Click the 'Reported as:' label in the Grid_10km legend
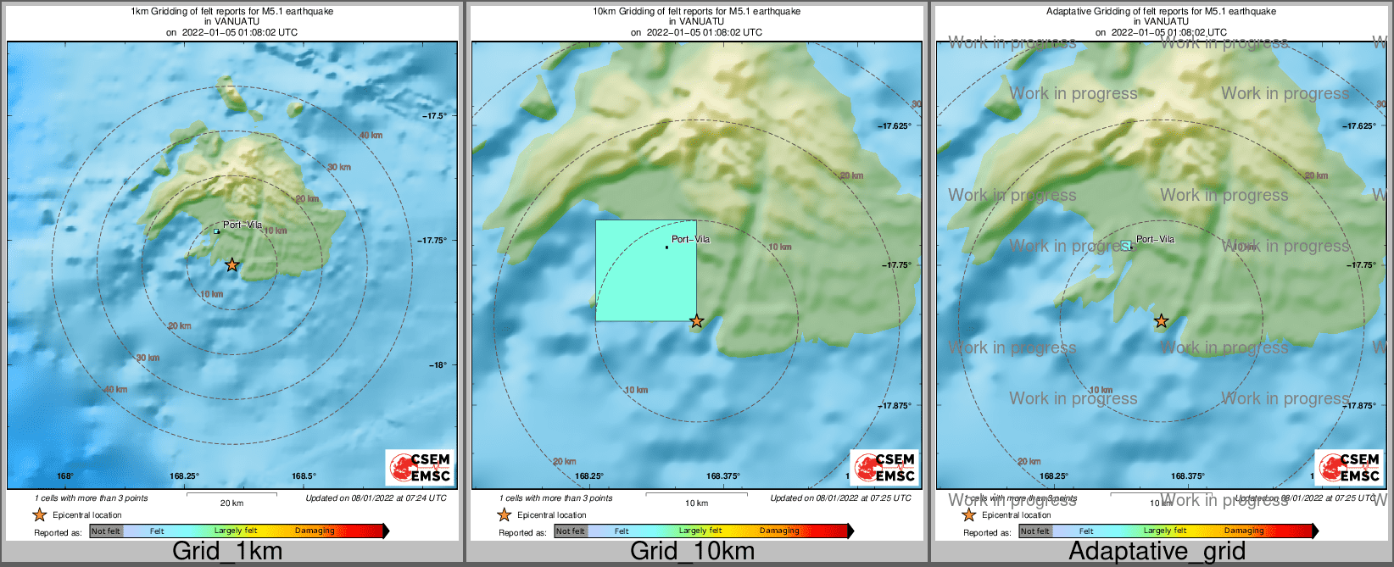1394x567 pixels. click(522, 533)
